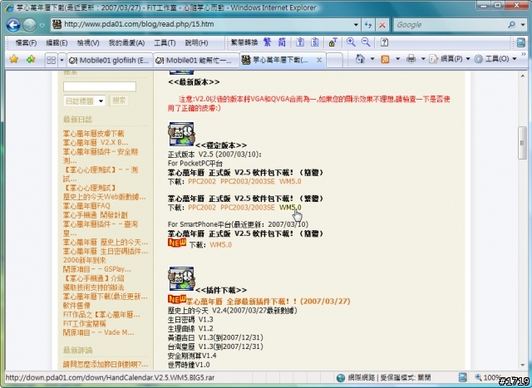Screen dimensions: 532x388
Task: Download Simplified PPC2002 package link
Action: pyautogui.click(x=202, y=181)
